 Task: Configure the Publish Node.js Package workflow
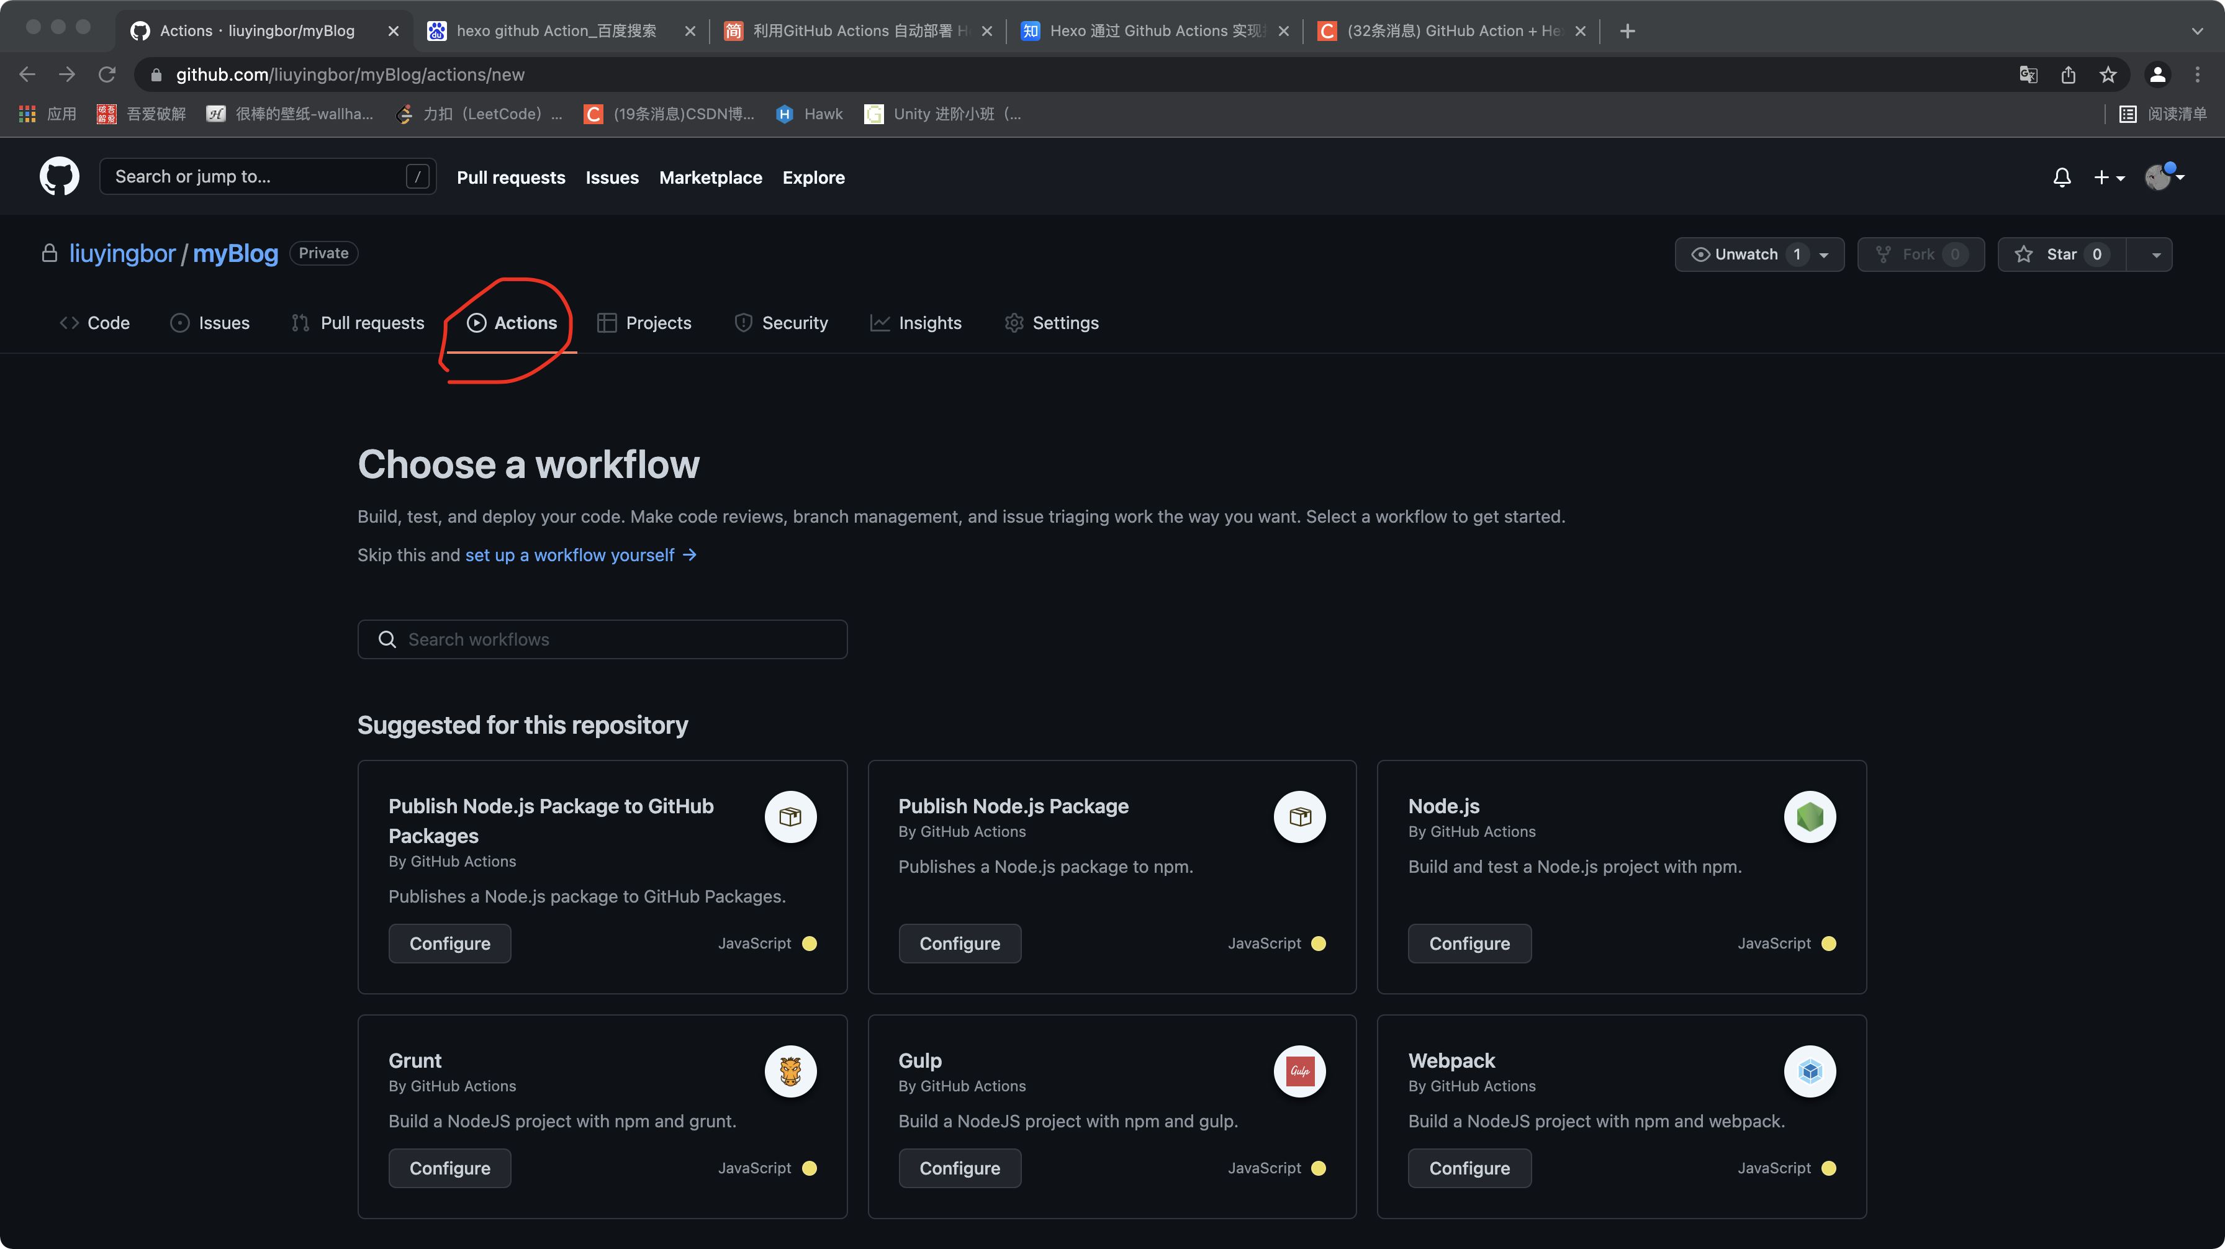(x=960, y=943)
